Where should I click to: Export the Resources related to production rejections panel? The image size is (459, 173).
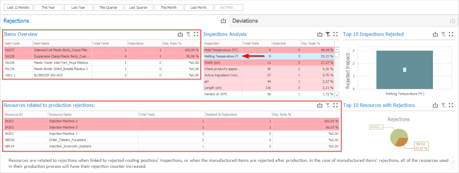pos(320,106)
